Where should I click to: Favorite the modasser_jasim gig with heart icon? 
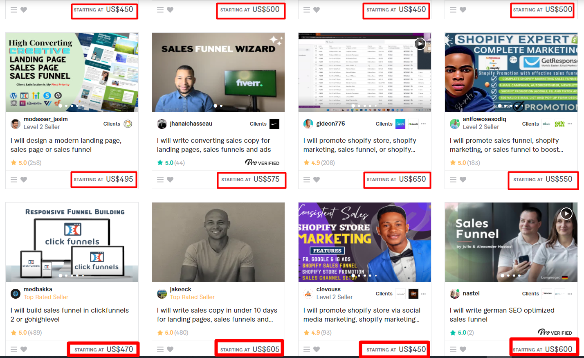click(24, 179)
